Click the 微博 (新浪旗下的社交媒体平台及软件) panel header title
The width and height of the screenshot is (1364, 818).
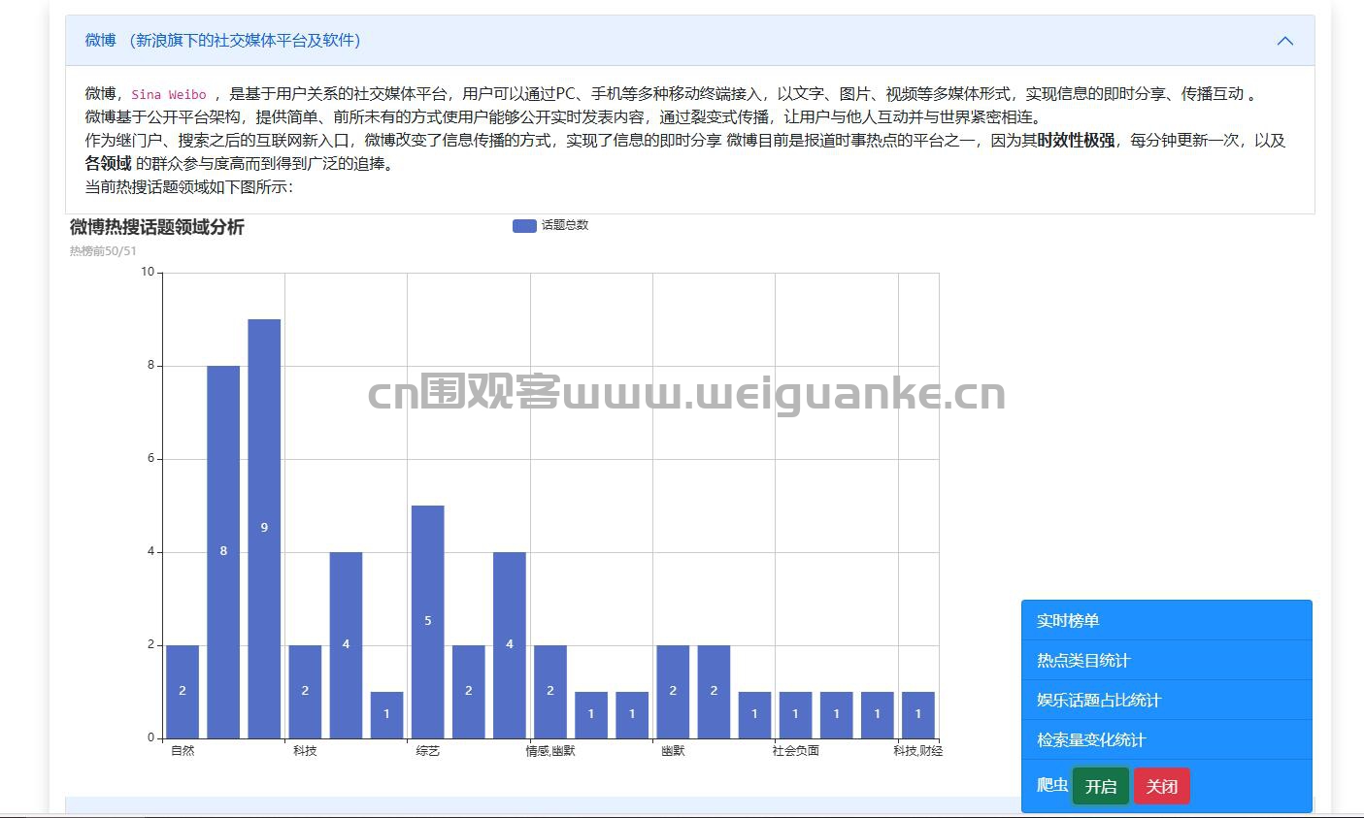coord(222,41)
